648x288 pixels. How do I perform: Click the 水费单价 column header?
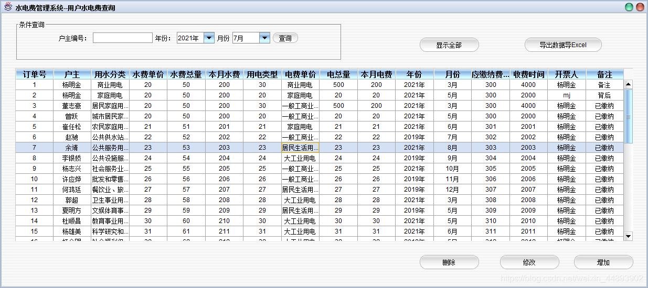coord(148,74)
